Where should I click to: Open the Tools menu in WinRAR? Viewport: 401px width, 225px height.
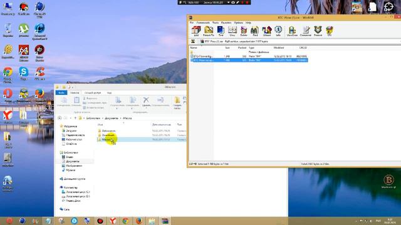(216, 22)
